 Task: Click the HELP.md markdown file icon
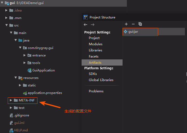(11, 131)
